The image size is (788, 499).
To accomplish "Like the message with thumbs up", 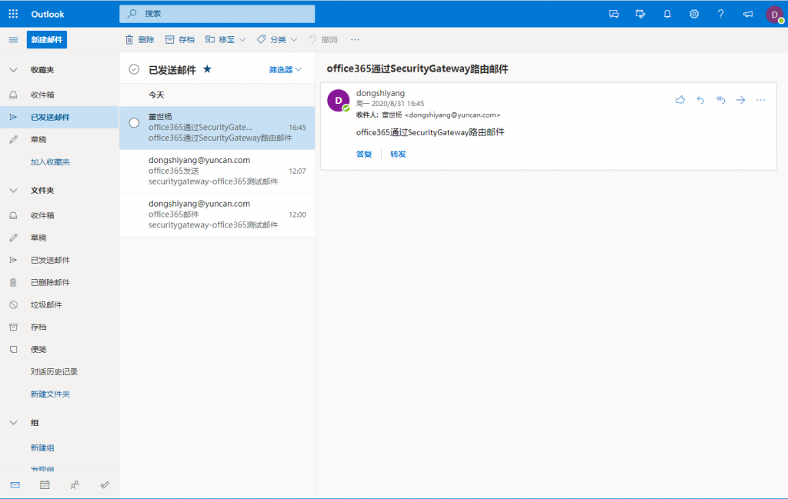I will (680, 100).
